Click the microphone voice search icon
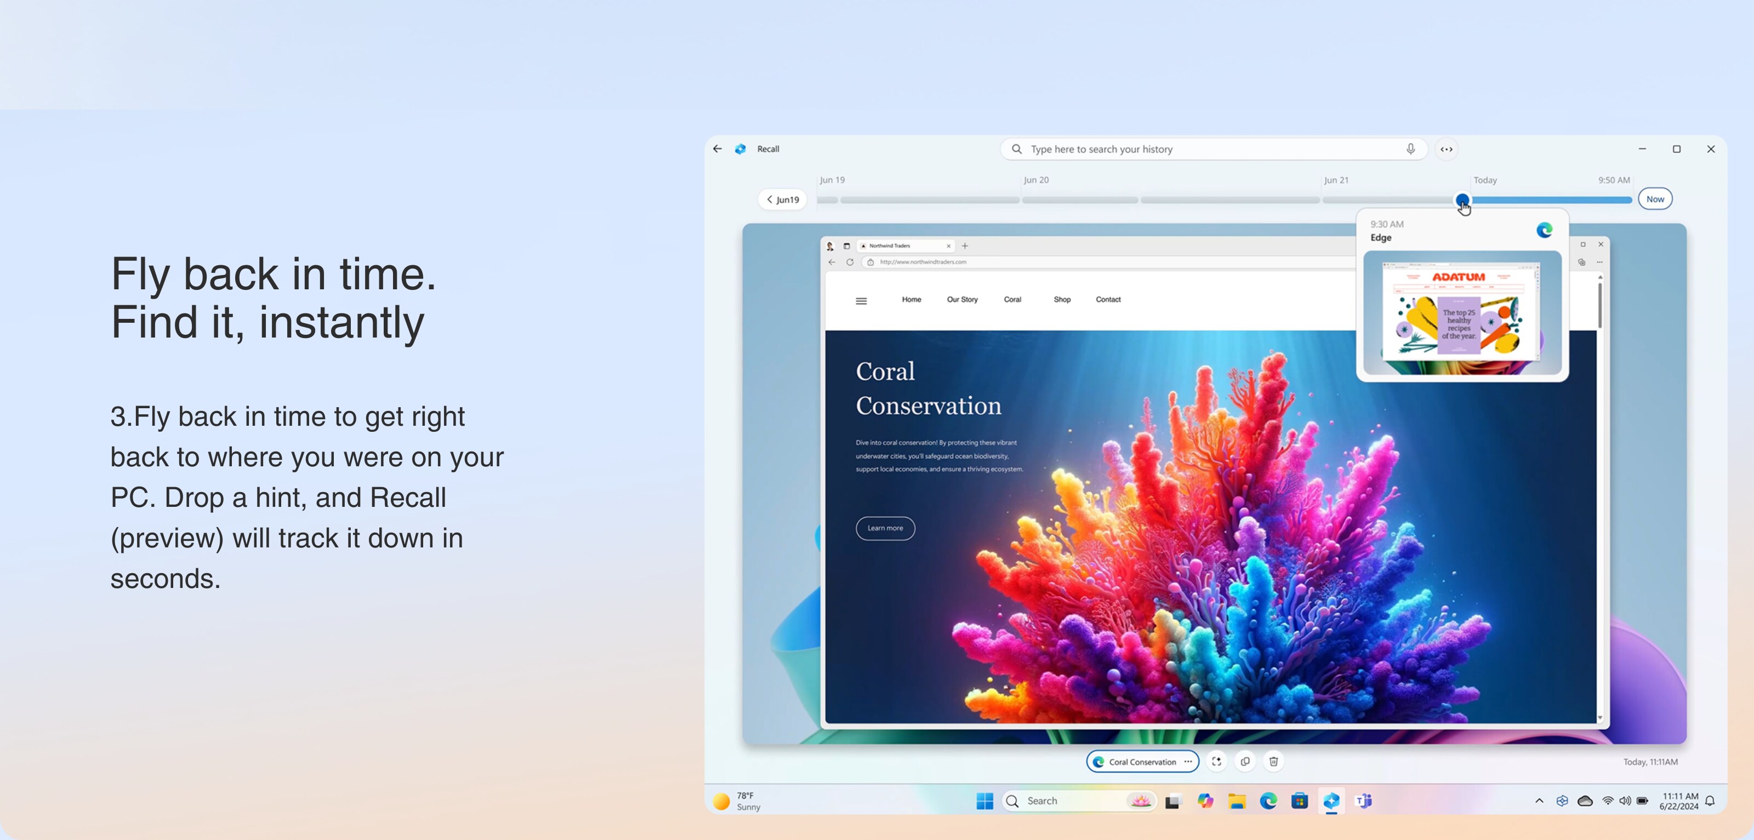The height and width of the screenshot is (840, 1754). 1410,149
